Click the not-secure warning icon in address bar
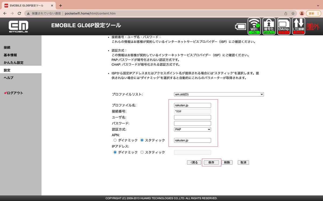 coord(28,13)
